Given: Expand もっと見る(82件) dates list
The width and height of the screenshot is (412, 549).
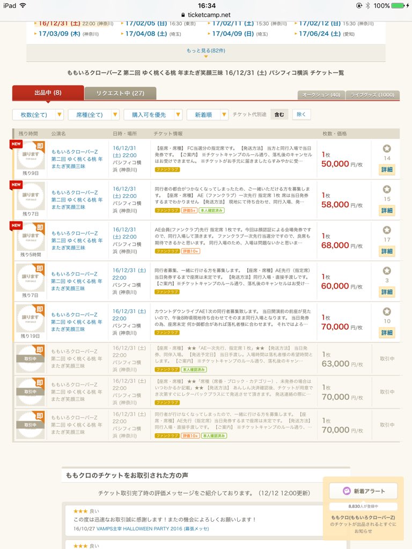Looking at the screenshot, I should 206,52.
